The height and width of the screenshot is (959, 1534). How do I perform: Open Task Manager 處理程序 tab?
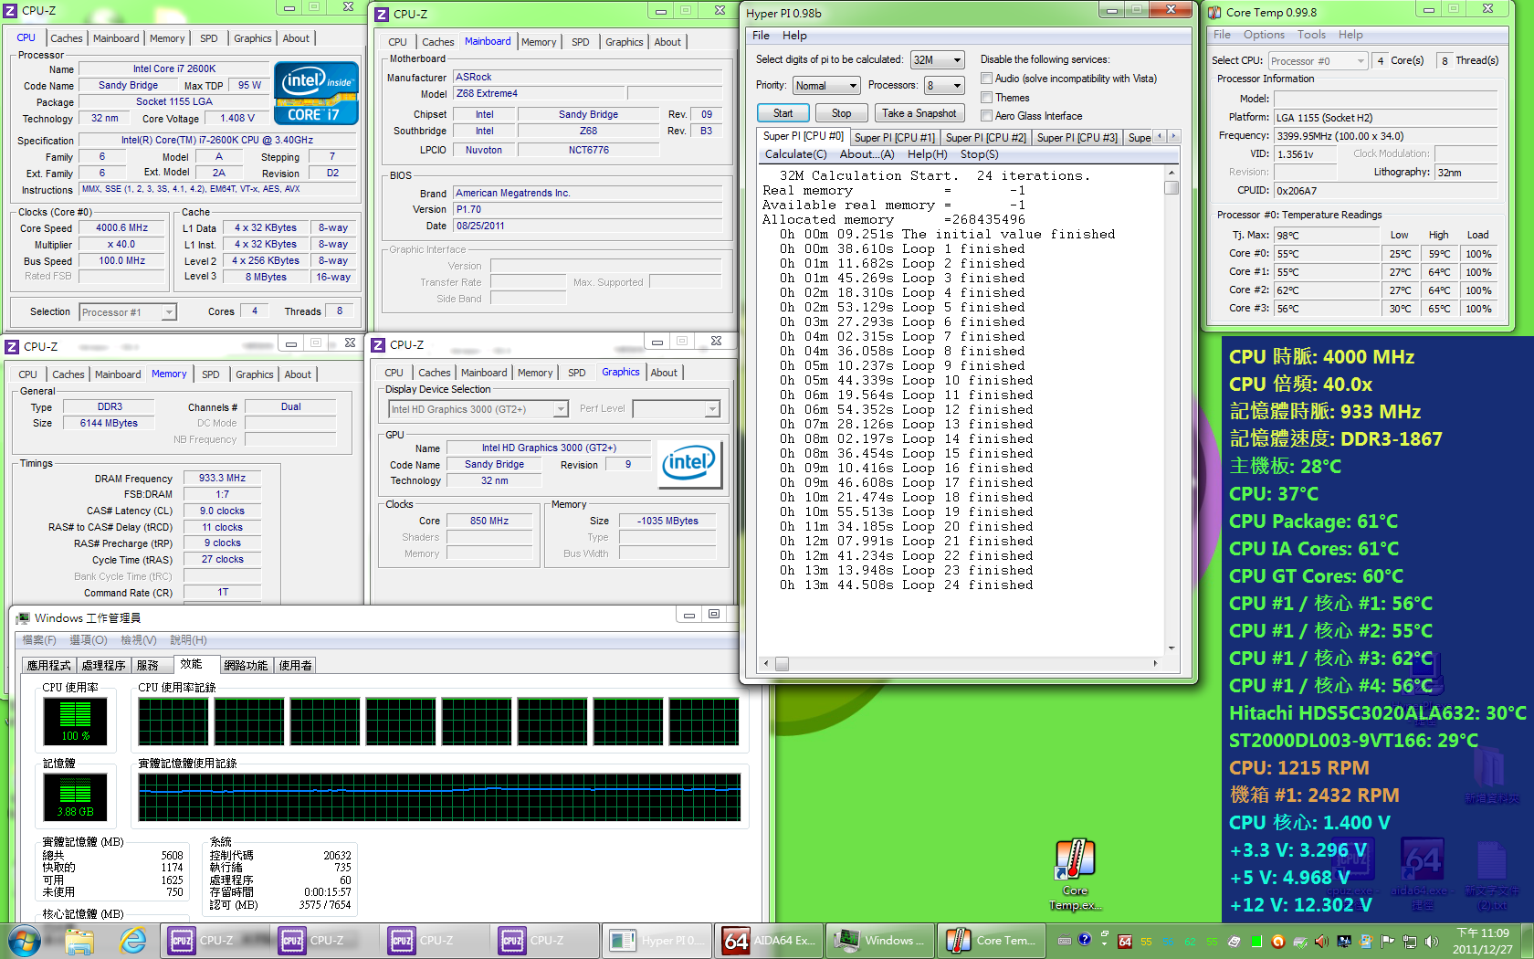click(103, 666)
